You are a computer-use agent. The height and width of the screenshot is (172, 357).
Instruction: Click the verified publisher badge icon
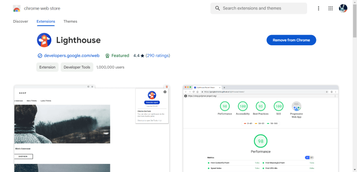point(40,56)
